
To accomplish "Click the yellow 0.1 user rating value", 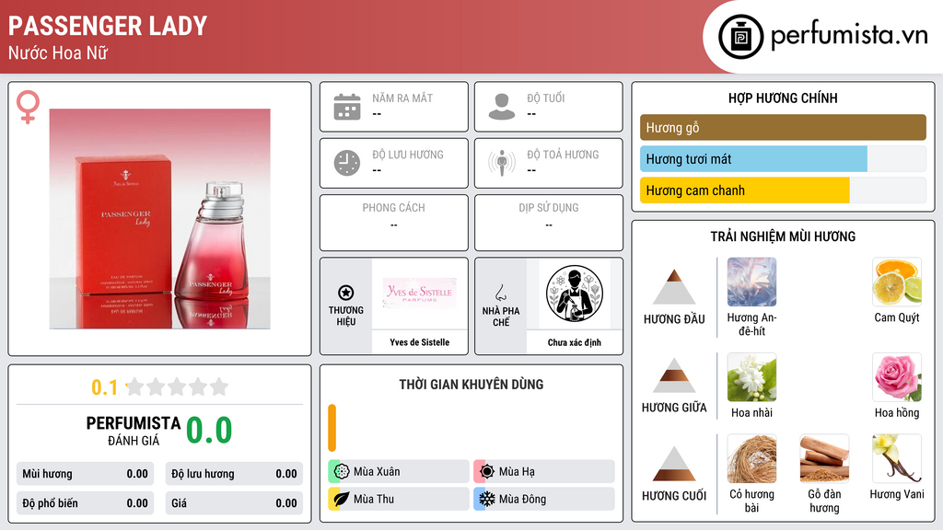I will pos(105,387).
